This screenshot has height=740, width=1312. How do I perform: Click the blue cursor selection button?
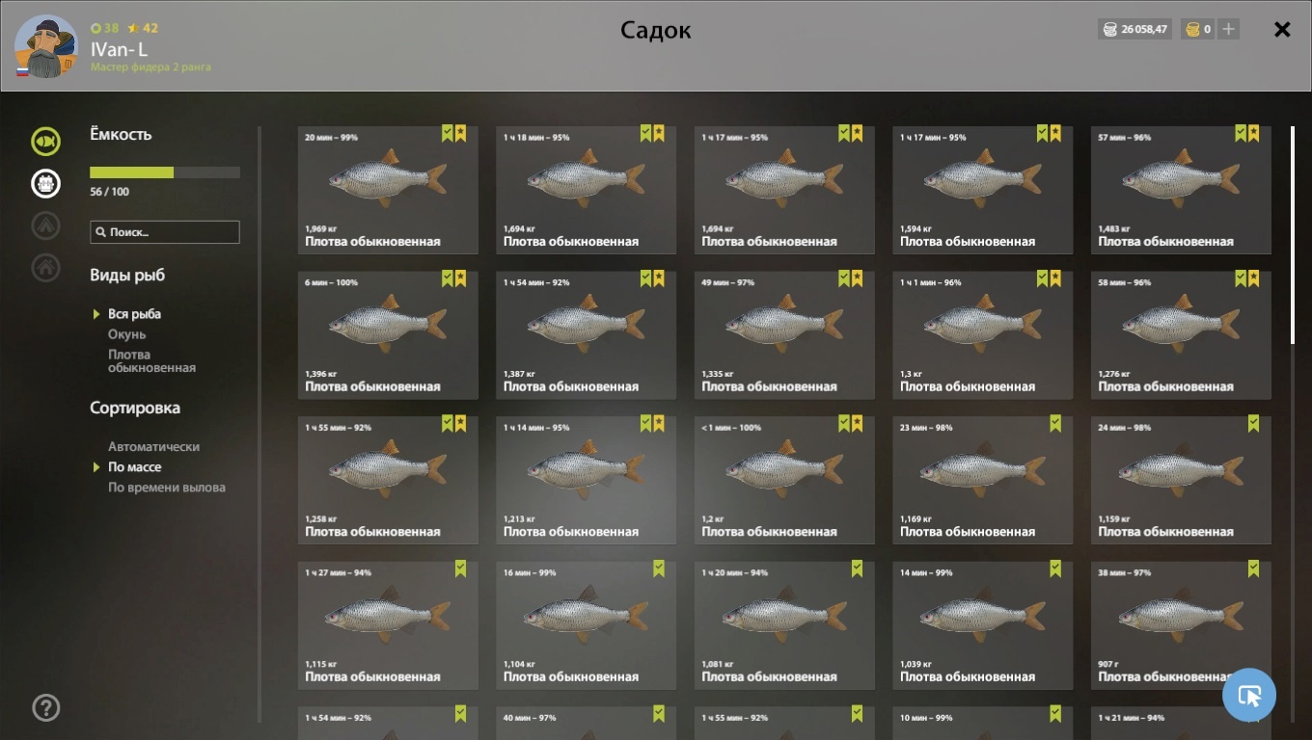pos(1249,695)
